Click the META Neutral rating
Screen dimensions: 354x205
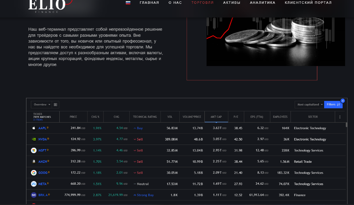click(141, 184)
